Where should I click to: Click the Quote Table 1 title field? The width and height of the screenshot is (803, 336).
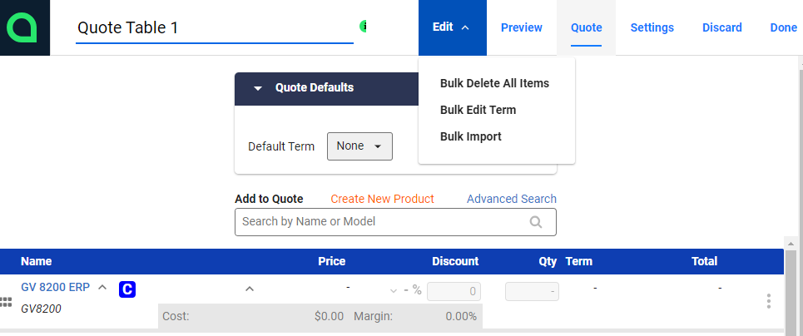tap(215, 27)
